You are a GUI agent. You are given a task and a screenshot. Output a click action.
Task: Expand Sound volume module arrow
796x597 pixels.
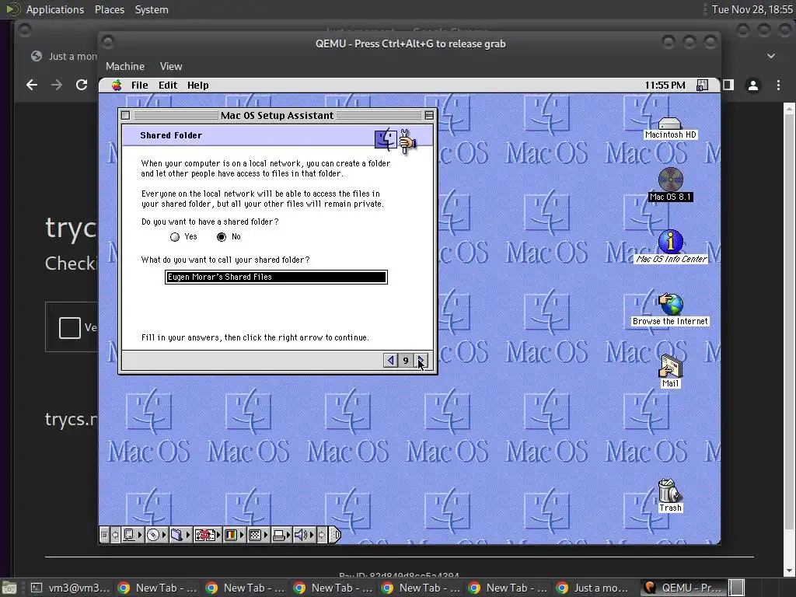click(312, 535)
